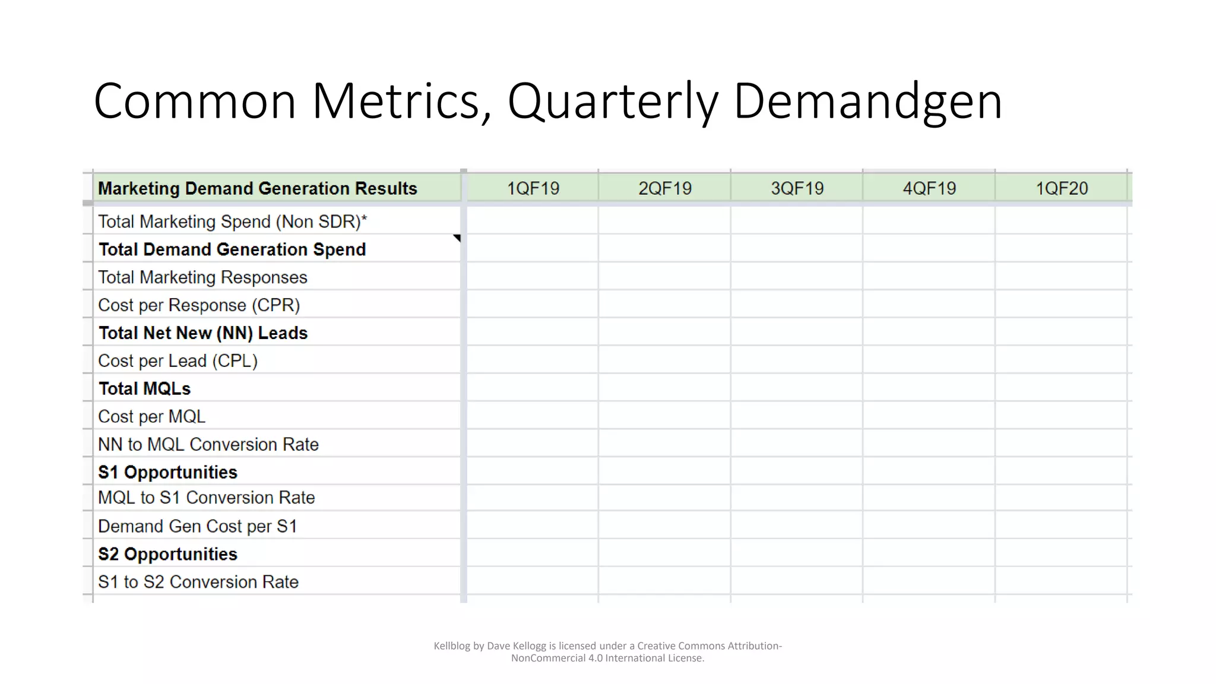This screenshot has height=684, width=1216.
Task: Click the 'Total Marketing Responses' row label
Action: [202, 277]
